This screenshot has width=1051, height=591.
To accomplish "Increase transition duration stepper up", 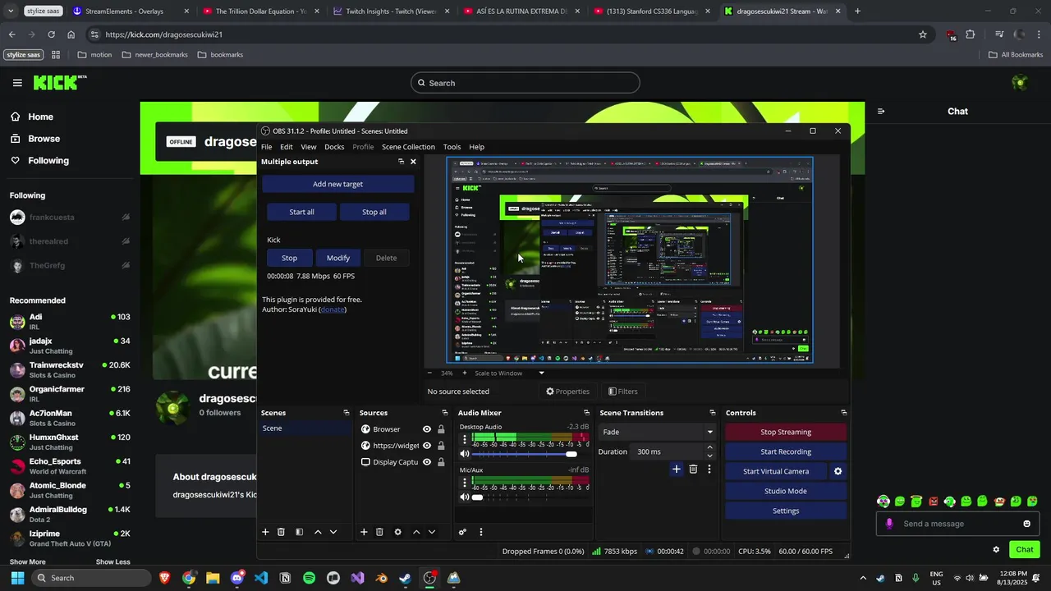I will tap(710, 447).
